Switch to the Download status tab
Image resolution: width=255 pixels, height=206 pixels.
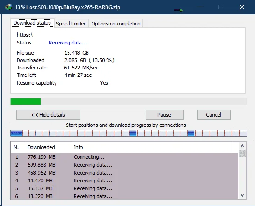click(32, 23)
